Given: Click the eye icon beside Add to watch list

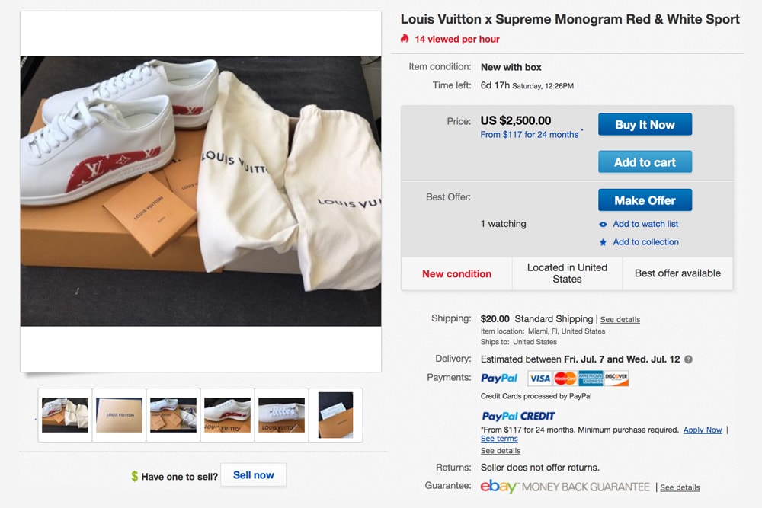Looking at the screenshot, I should tap(604, 224).
